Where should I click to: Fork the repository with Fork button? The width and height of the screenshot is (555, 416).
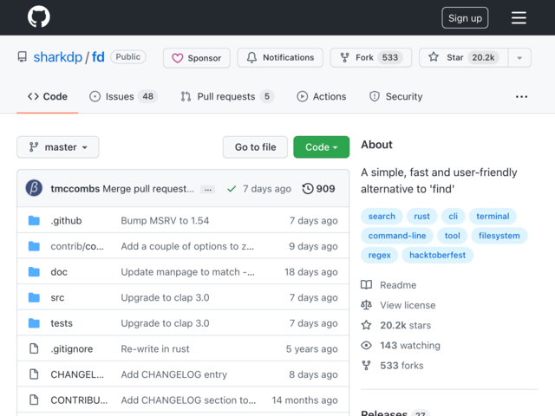(371, 58)
